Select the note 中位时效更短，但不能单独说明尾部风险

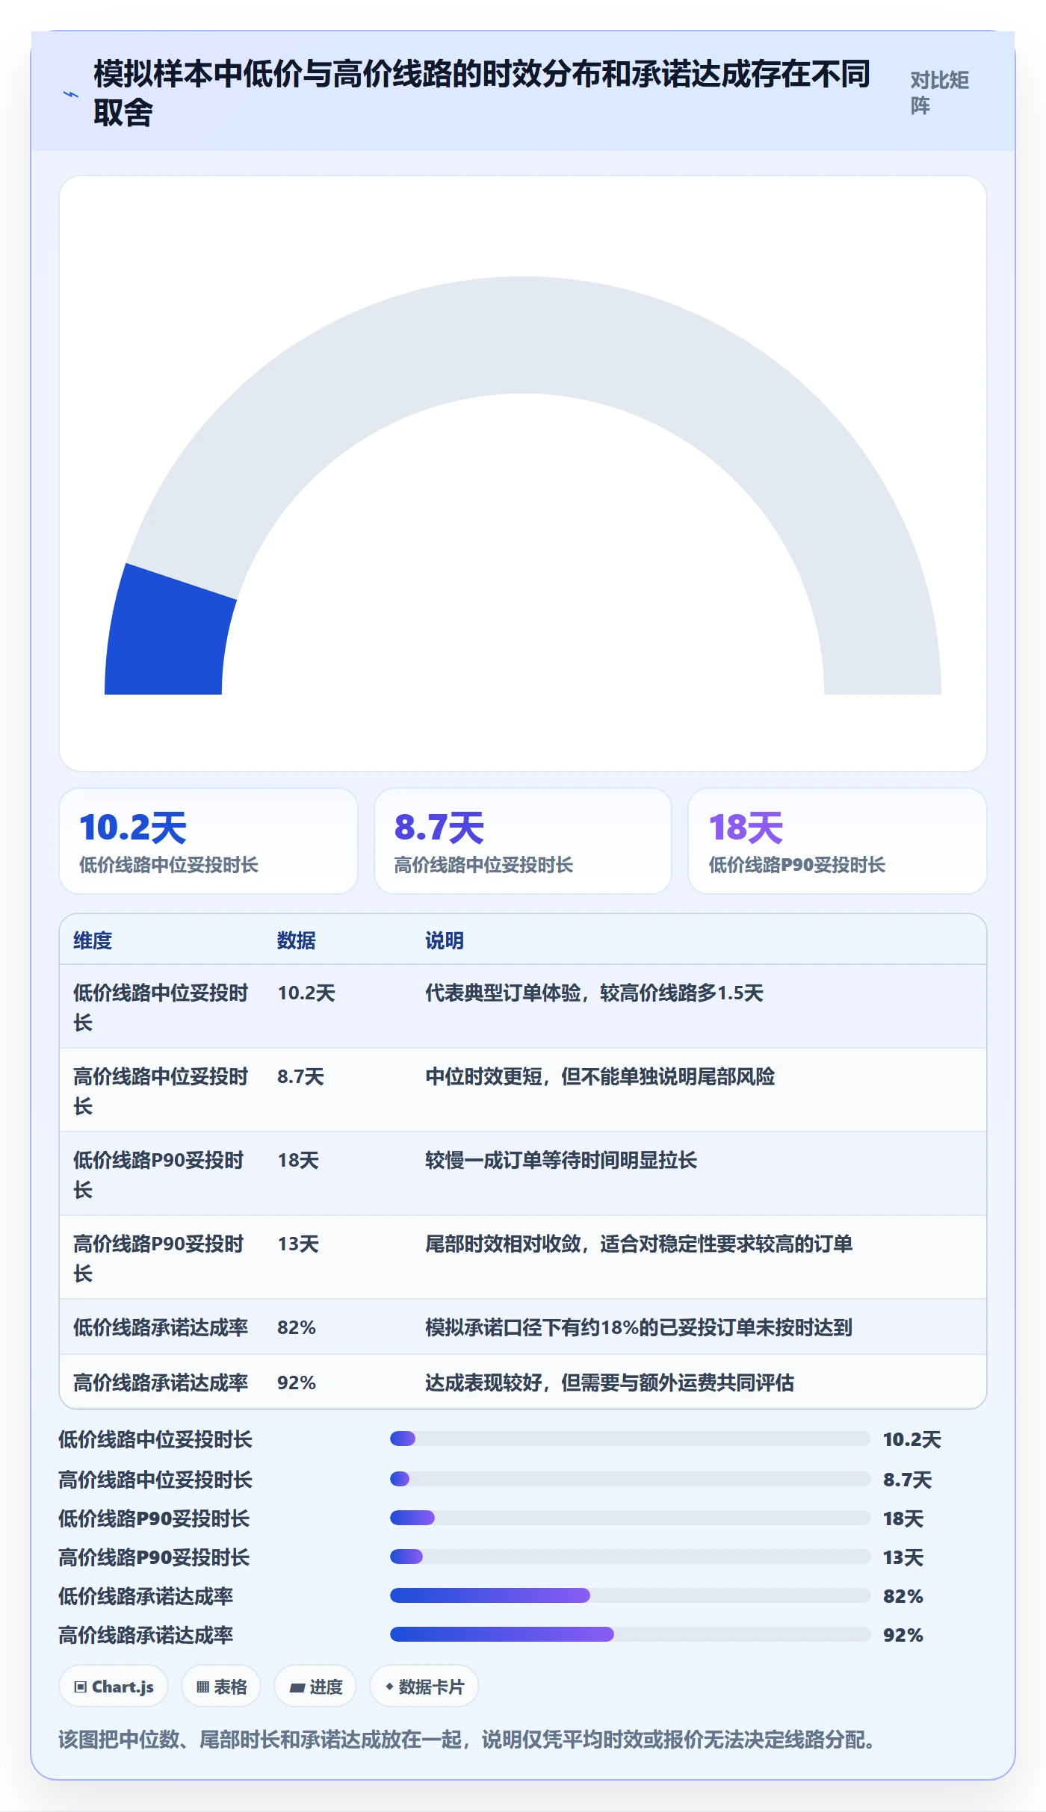tap(600, 1076)
